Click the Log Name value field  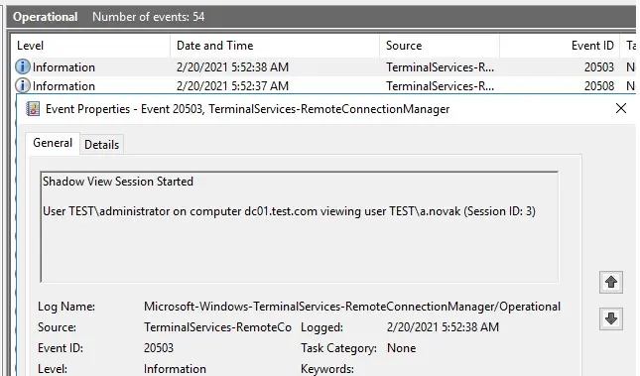coord(352,307)
